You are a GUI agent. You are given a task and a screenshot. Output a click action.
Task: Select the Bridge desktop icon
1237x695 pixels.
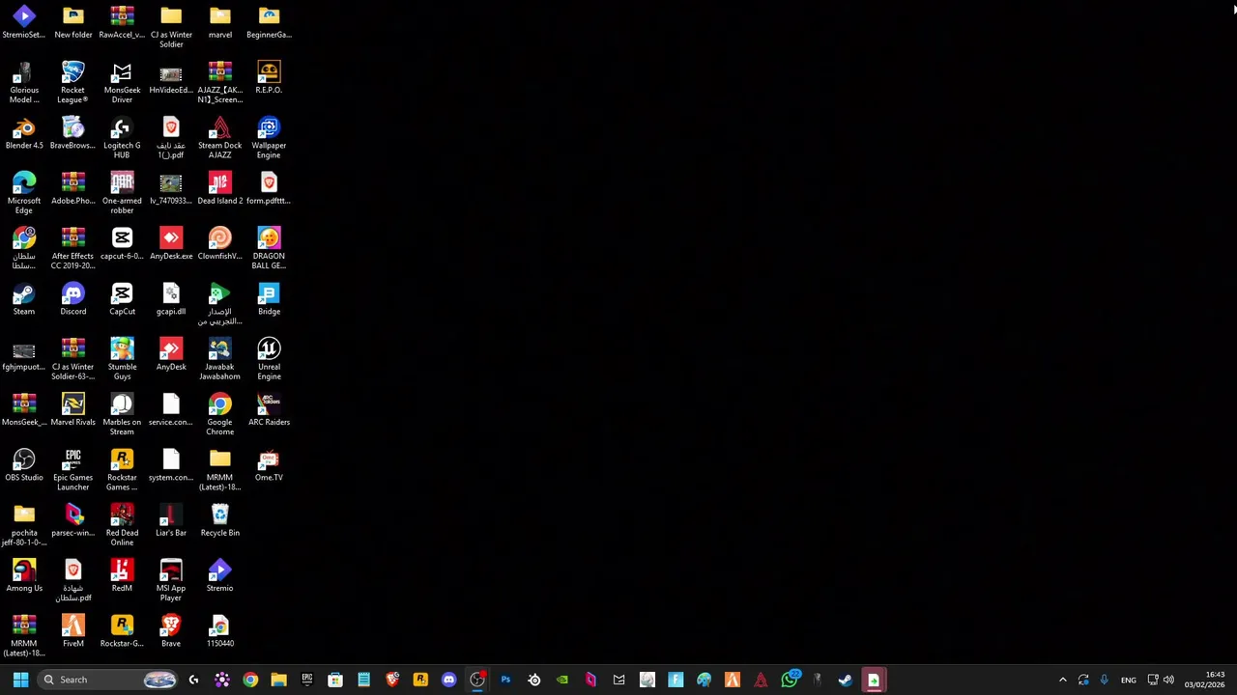pos(269,299)
